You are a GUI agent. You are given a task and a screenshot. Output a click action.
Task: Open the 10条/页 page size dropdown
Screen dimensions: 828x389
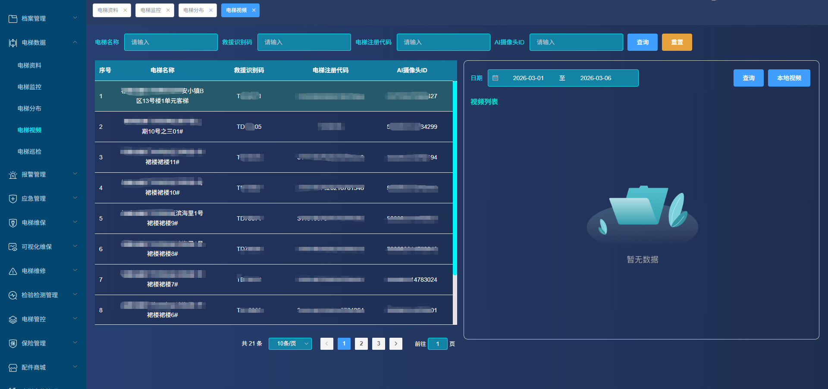click(x=290, y=343)
